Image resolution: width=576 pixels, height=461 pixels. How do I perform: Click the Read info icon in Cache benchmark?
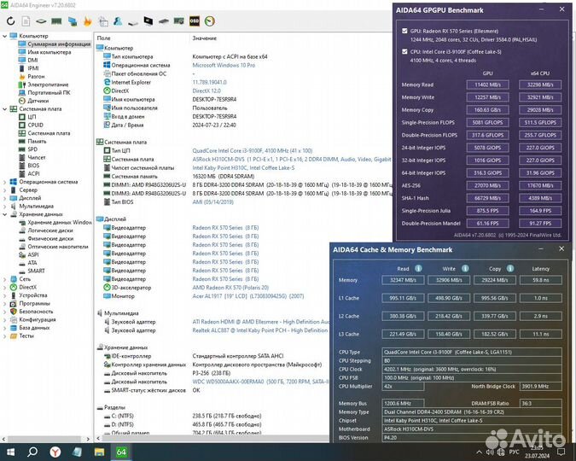pos(418,268)
